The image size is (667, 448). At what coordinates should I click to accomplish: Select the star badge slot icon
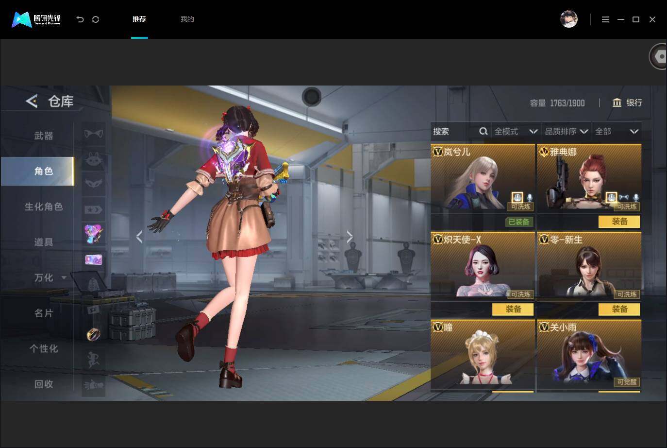94,209
